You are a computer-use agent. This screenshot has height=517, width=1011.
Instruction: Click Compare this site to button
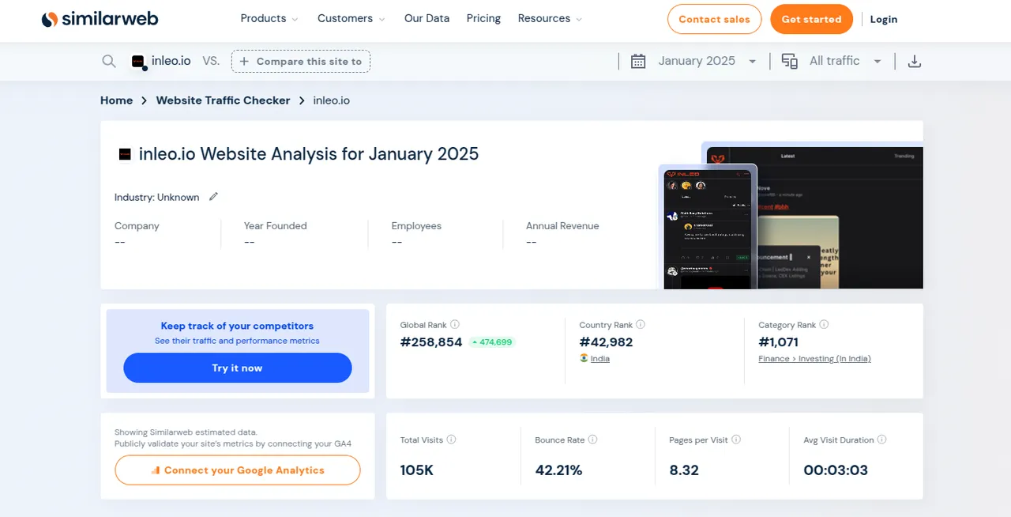click(x=300, y=61)
